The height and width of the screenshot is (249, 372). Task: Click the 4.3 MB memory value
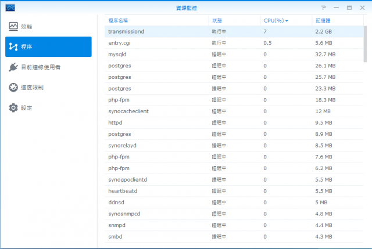coord(324,236)
